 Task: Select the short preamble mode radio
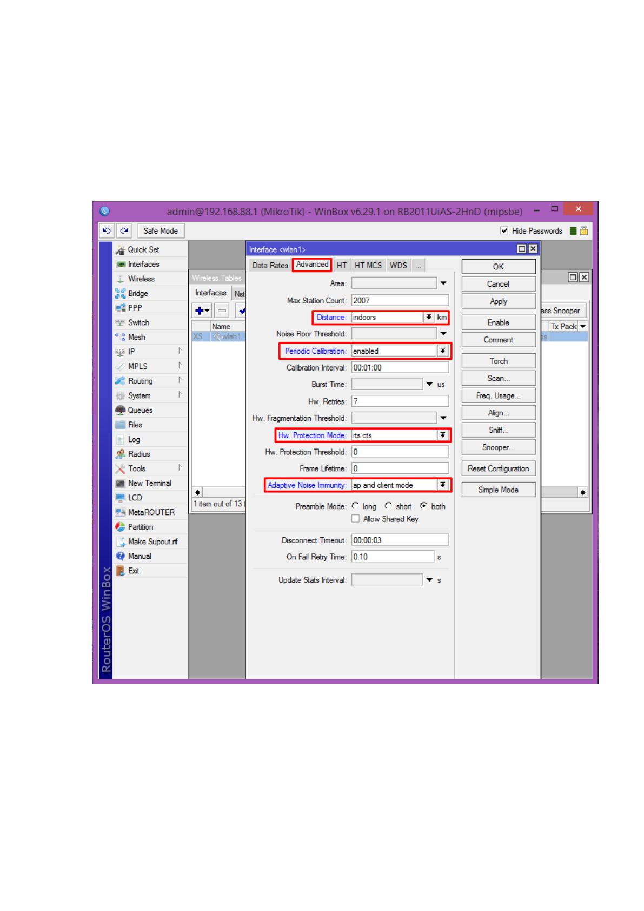click(x=388, y=506)
